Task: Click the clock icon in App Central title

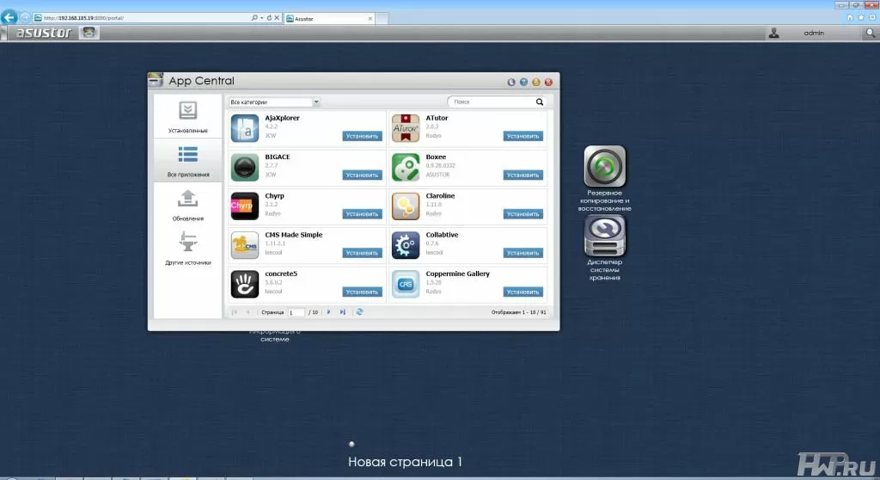Action: [510, 82]
